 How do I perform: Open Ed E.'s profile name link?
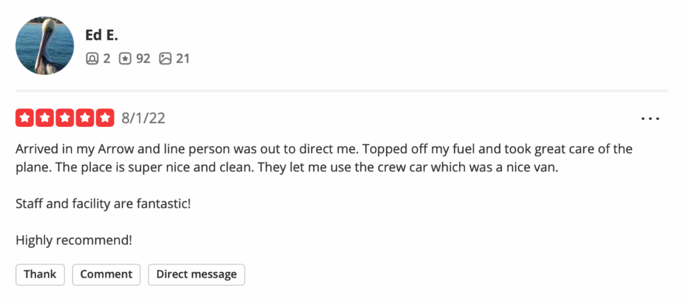(101, 34)
